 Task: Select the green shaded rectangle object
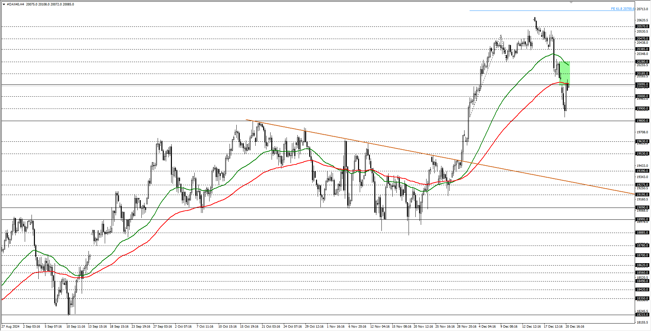click(565, 73)
